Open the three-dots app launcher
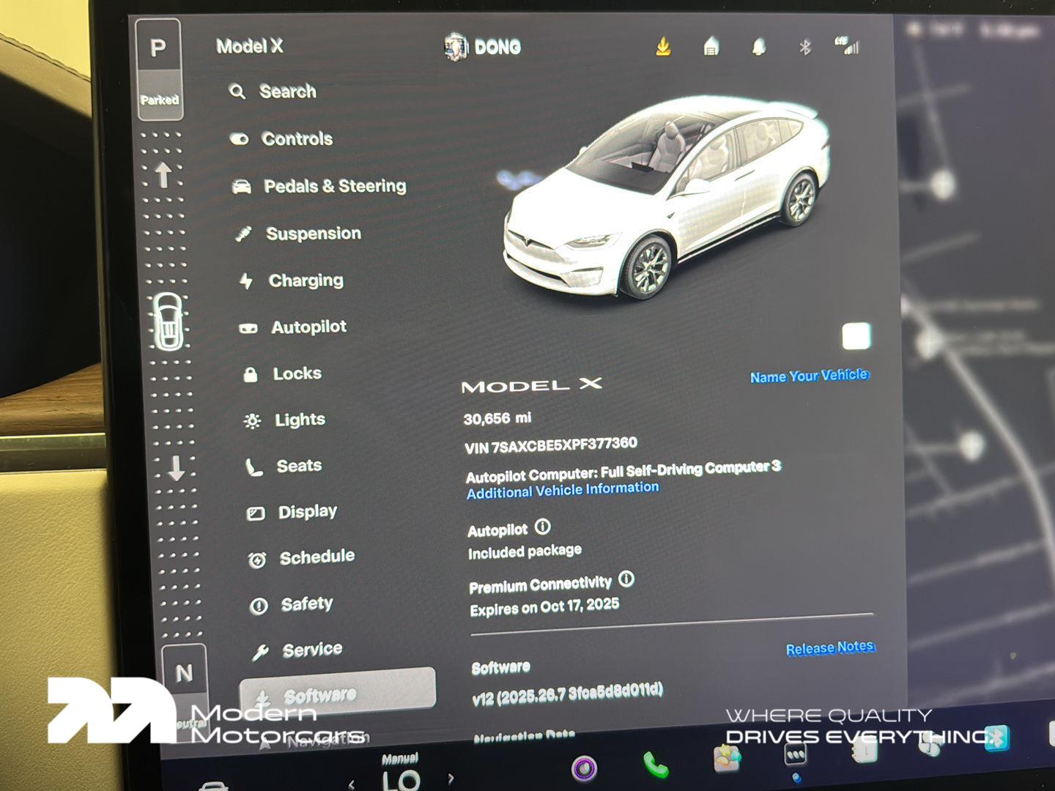 (x=796, y=754)
